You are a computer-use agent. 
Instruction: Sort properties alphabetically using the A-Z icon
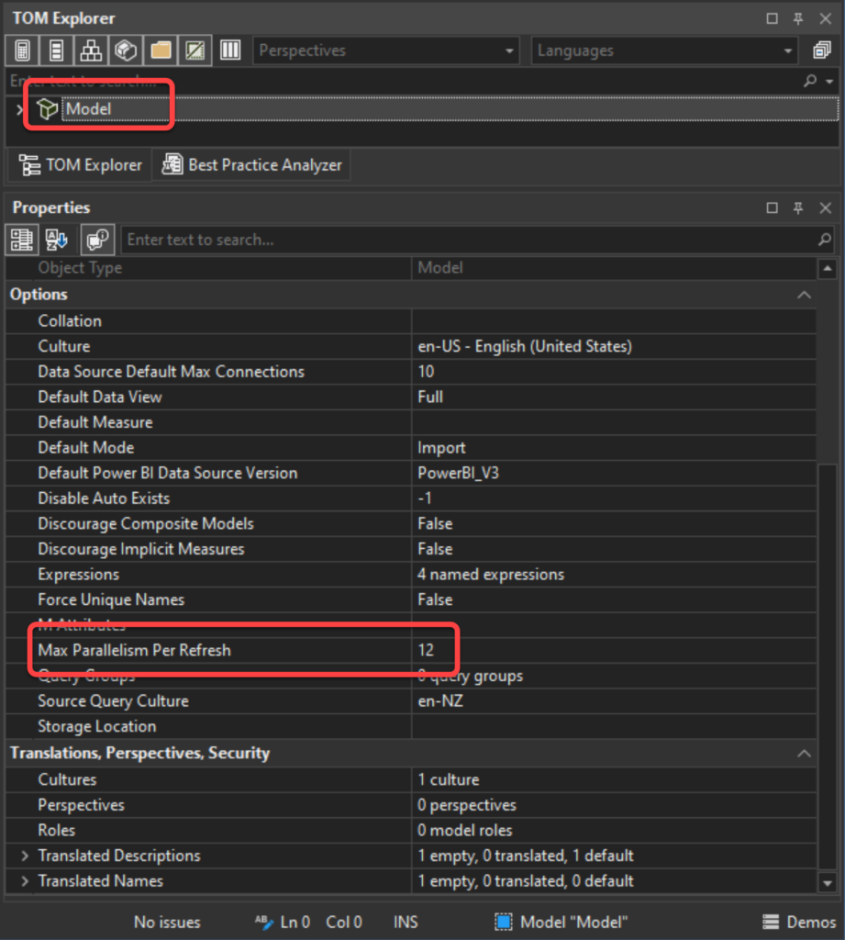(x=55, y=240)
